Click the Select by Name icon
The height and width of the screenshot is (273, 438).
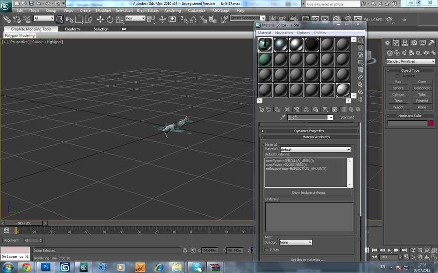[x=69, y=19]
